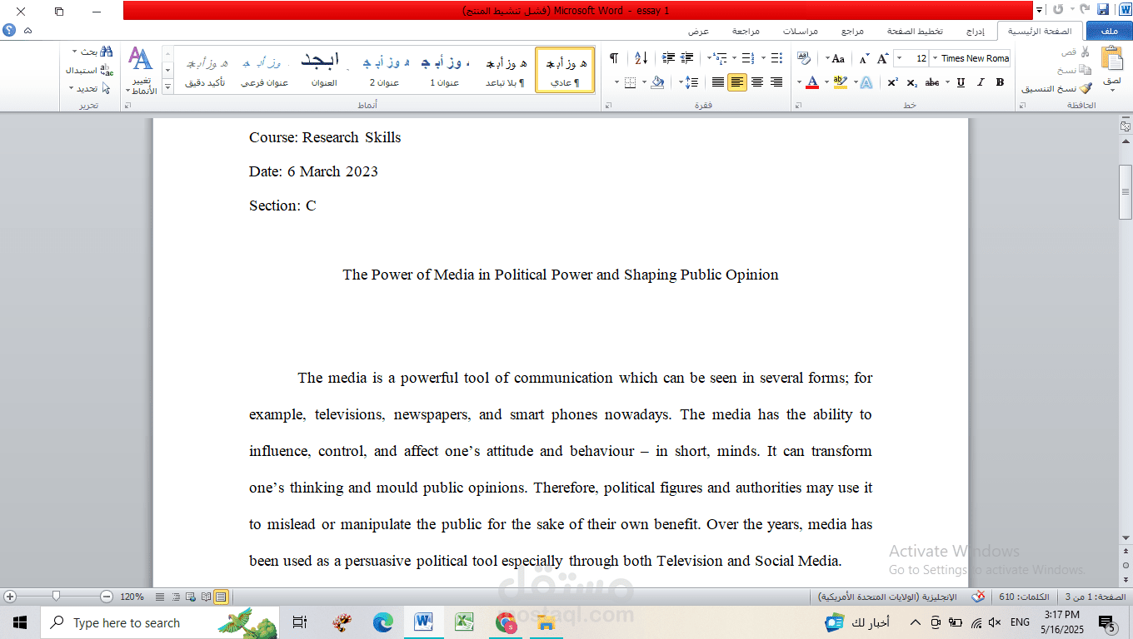Toggle show/hide paragraph marks (¶)
The height and width of the screenshot is (639, 1133).
point(614,58)
